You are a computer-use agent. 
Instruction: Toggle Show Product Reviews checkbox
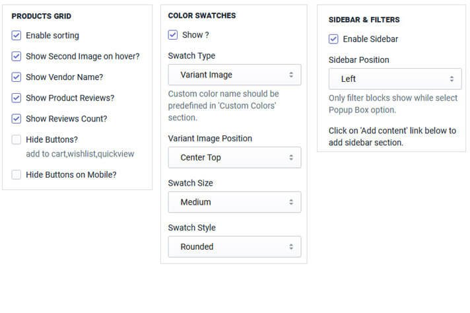pos(17,98)
